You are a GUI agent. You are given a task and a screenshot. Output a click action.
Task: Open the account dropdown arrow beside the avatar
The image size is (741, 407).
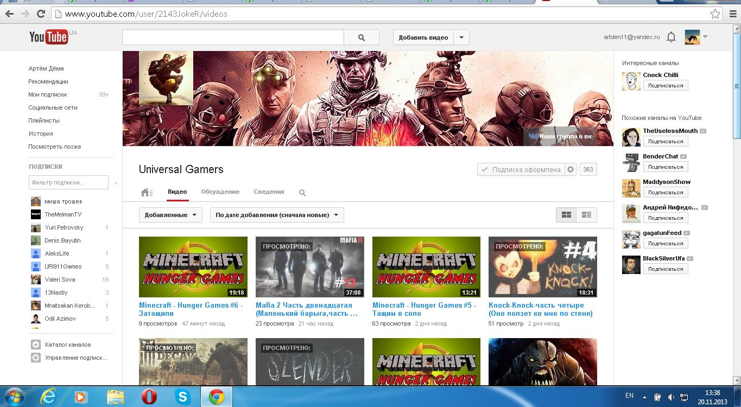[x=705, y=37]
